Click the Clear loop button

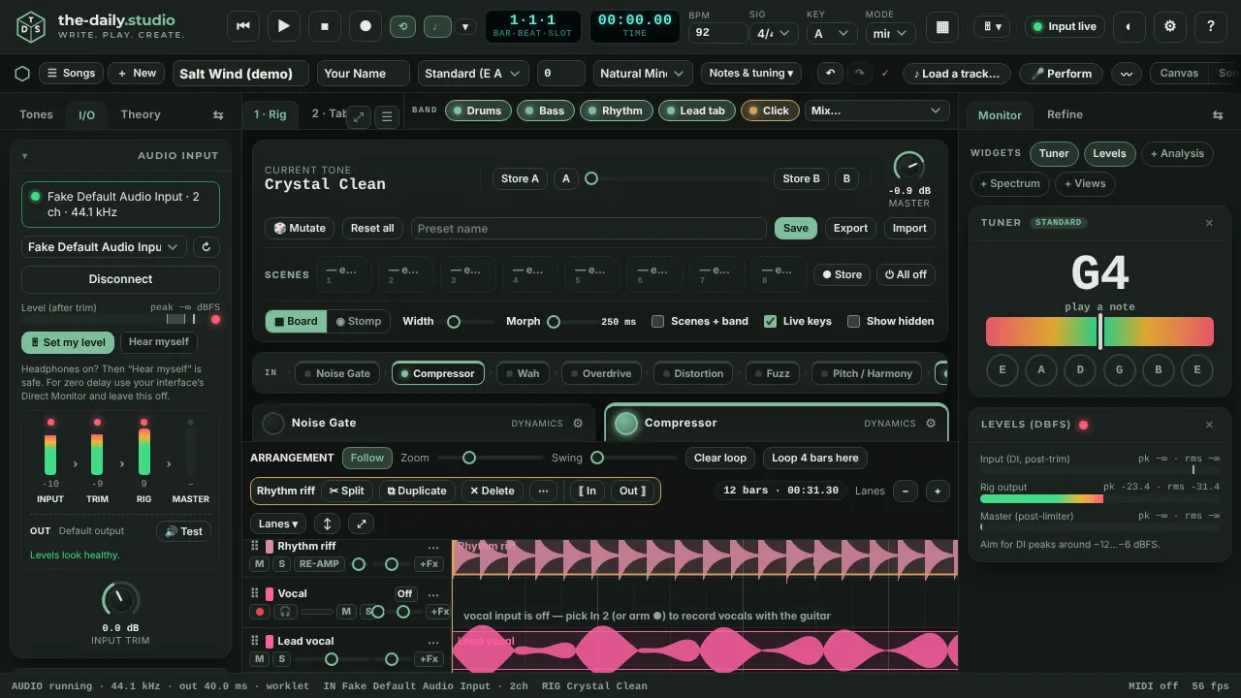coord(720,458)
